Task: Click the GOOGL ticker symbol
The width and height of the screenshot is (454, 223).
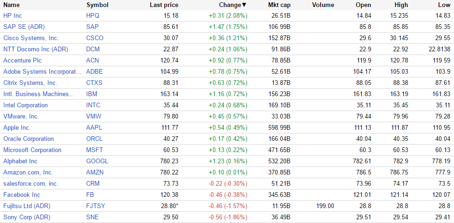Action: pyautogui.click(x=97, y=161)
